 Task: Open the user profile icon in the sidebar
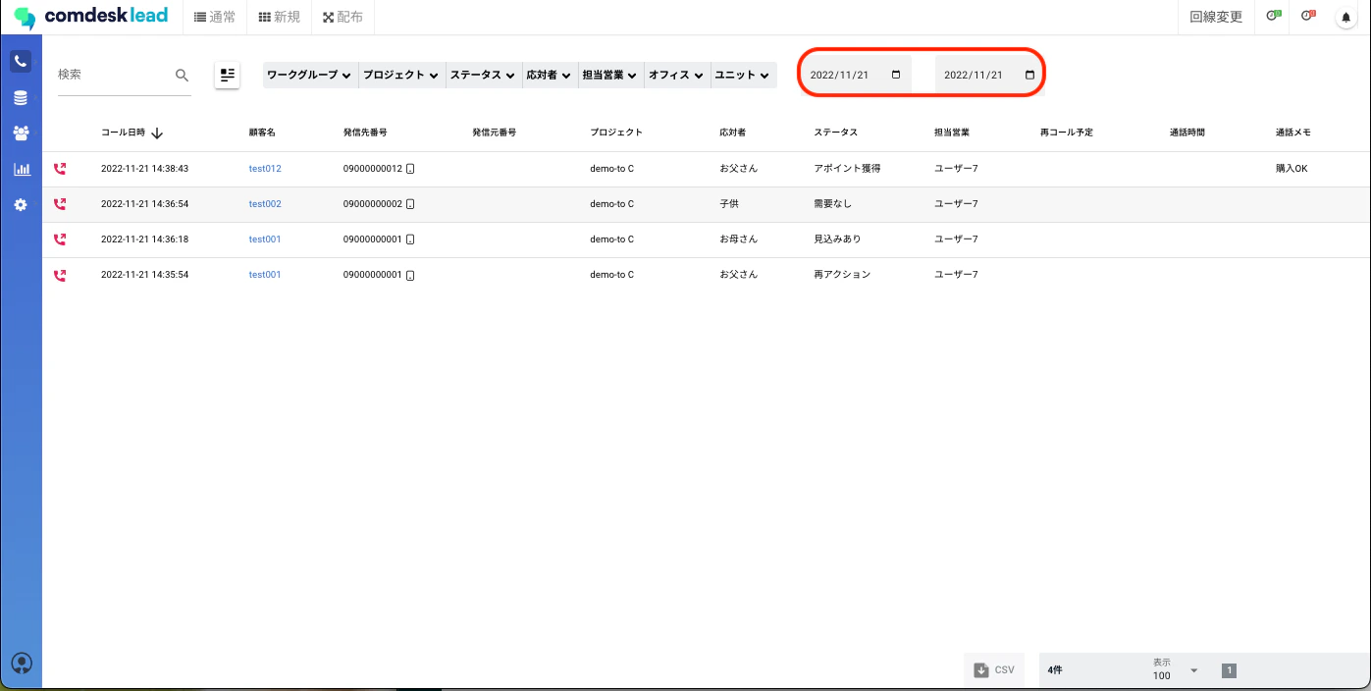tap(21, 664)
